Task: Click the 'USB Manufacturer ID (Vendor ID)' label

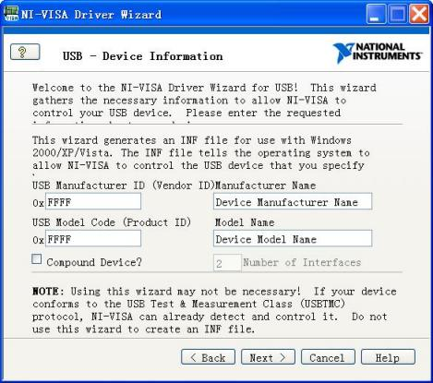Action: [123, 186]
